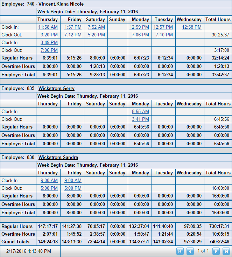Click the page indicator 1 of 1
The height and width of the screenshot is (257, 232).
[x=203, y=251]
